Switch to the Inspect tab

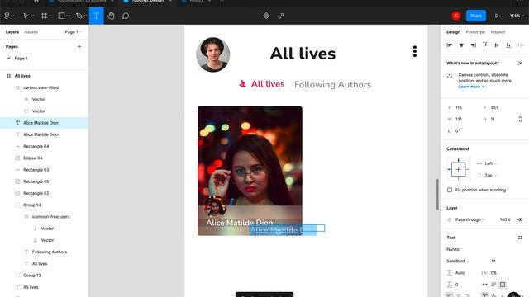(498, 32)
